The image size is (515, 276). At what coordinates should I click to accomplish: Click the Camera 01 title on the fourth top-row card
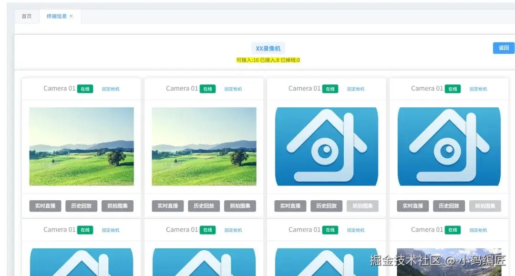[427, 88]
